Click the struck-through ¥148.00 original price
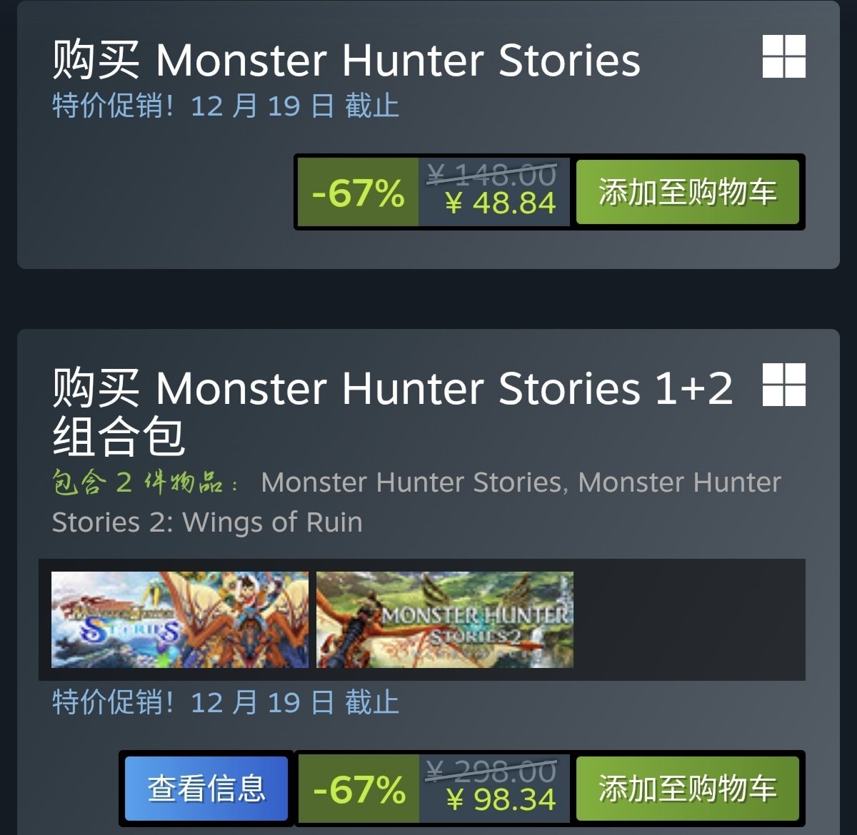Viewport: 857px width, 835px height. [x=491, y=174]
